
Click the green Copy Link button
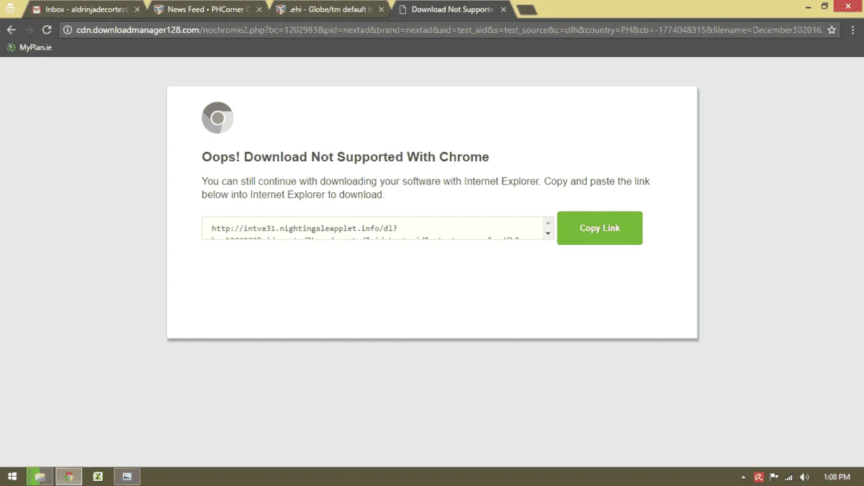(x=600, y=228)
